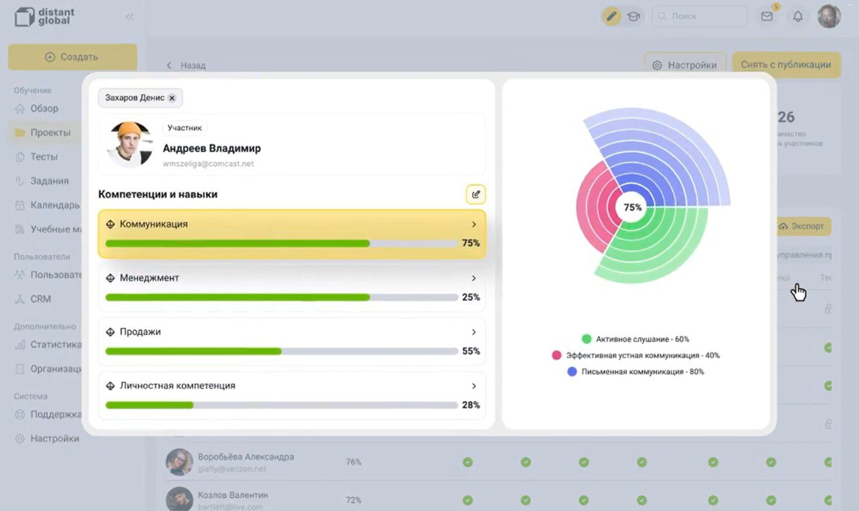Open the mail inbox envelope icon
The image size is (859, 511).
(767, 16)
